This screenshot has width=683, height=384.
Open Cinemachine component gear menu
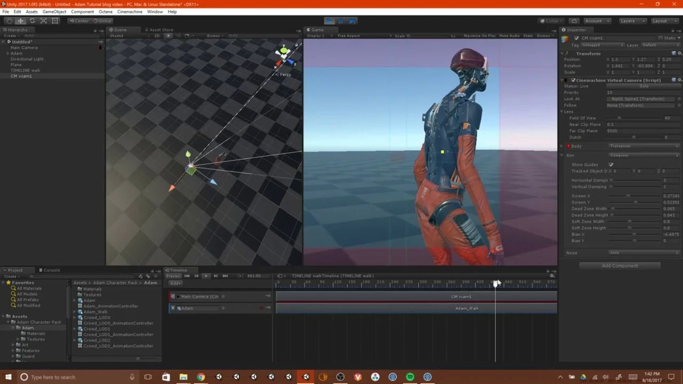(679, 80)
